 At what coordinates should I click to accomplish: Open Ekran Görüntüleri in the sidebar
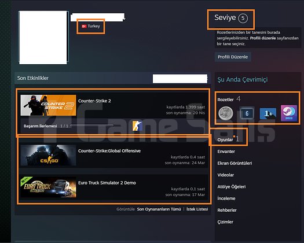tap(235, 163)
